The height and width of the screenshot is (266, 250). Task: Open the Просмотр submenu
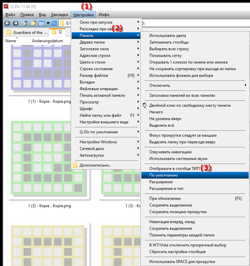106,102
